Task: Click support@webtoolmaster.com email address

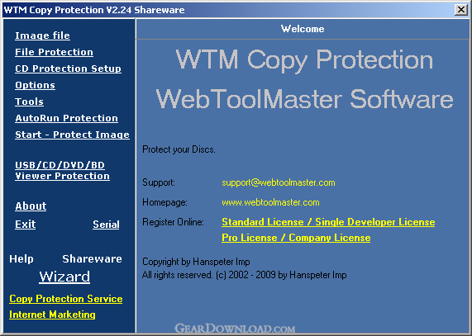Action: (x=279, y=182)
